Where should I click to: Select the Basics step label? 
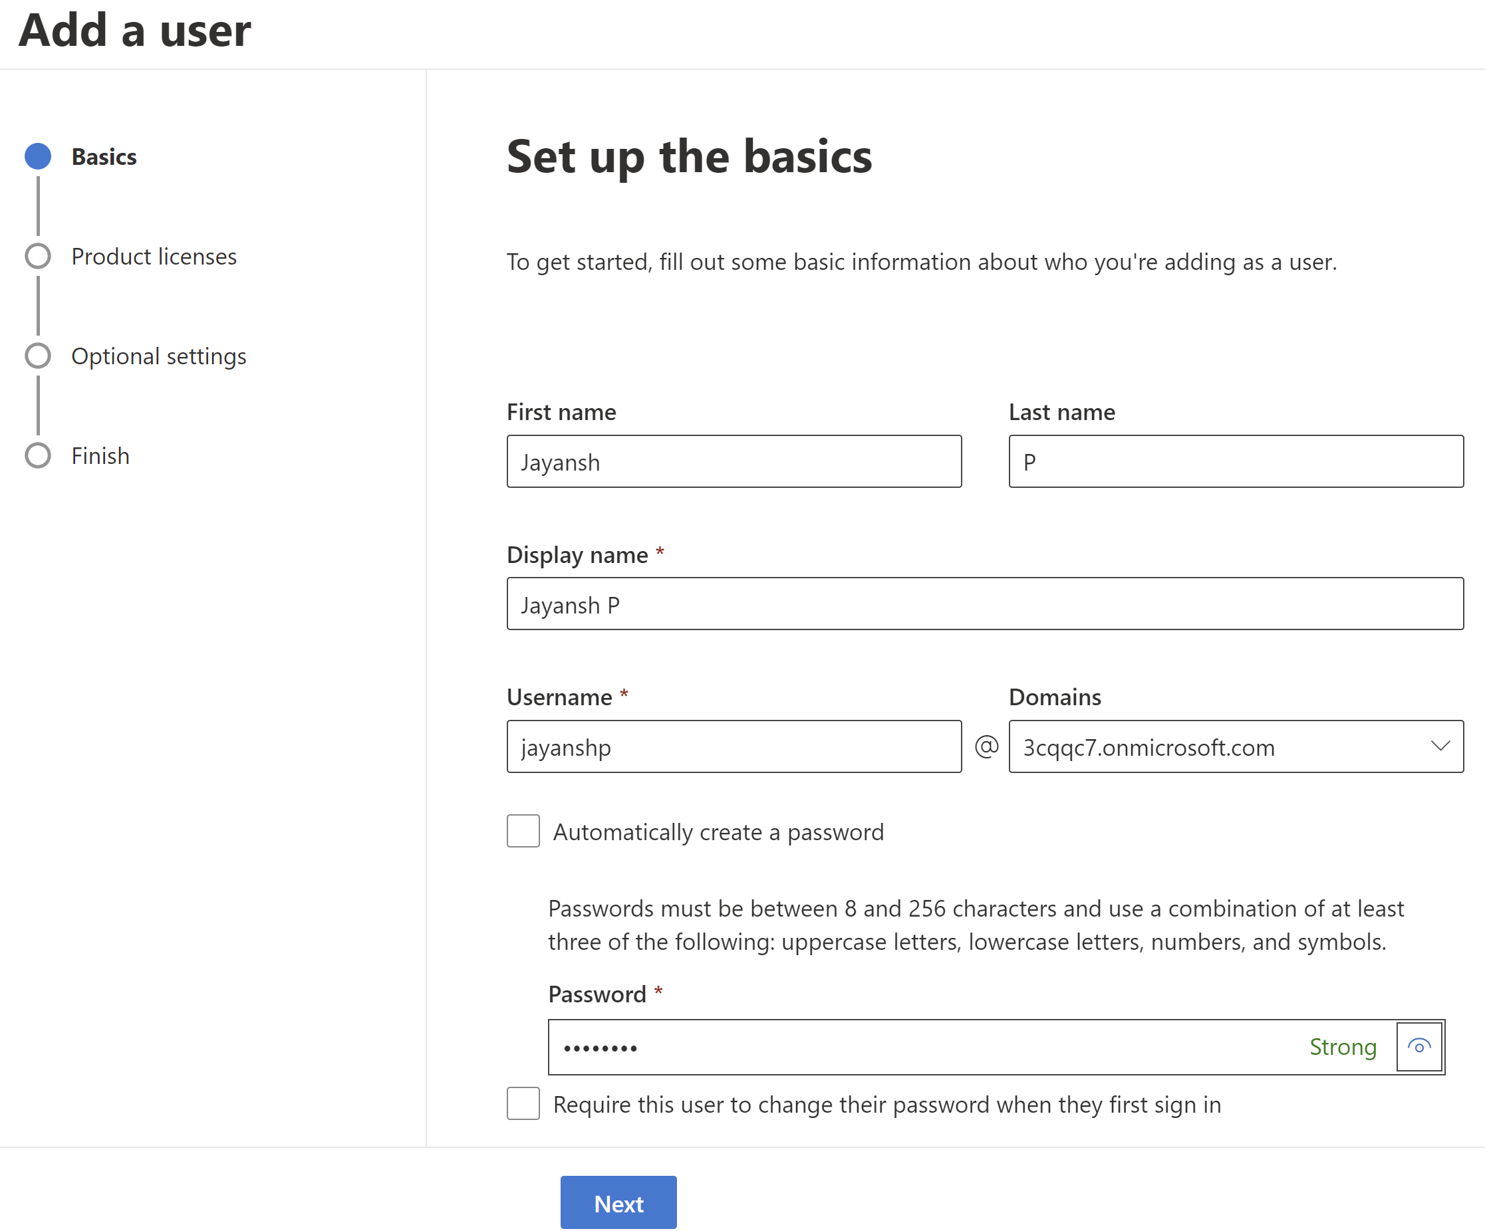pyautogui.click(x=104, y=157)
